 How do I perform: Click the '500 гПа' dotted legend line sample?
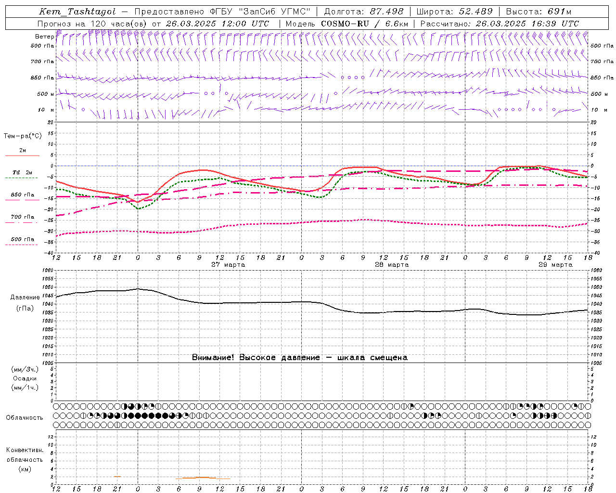22,245
